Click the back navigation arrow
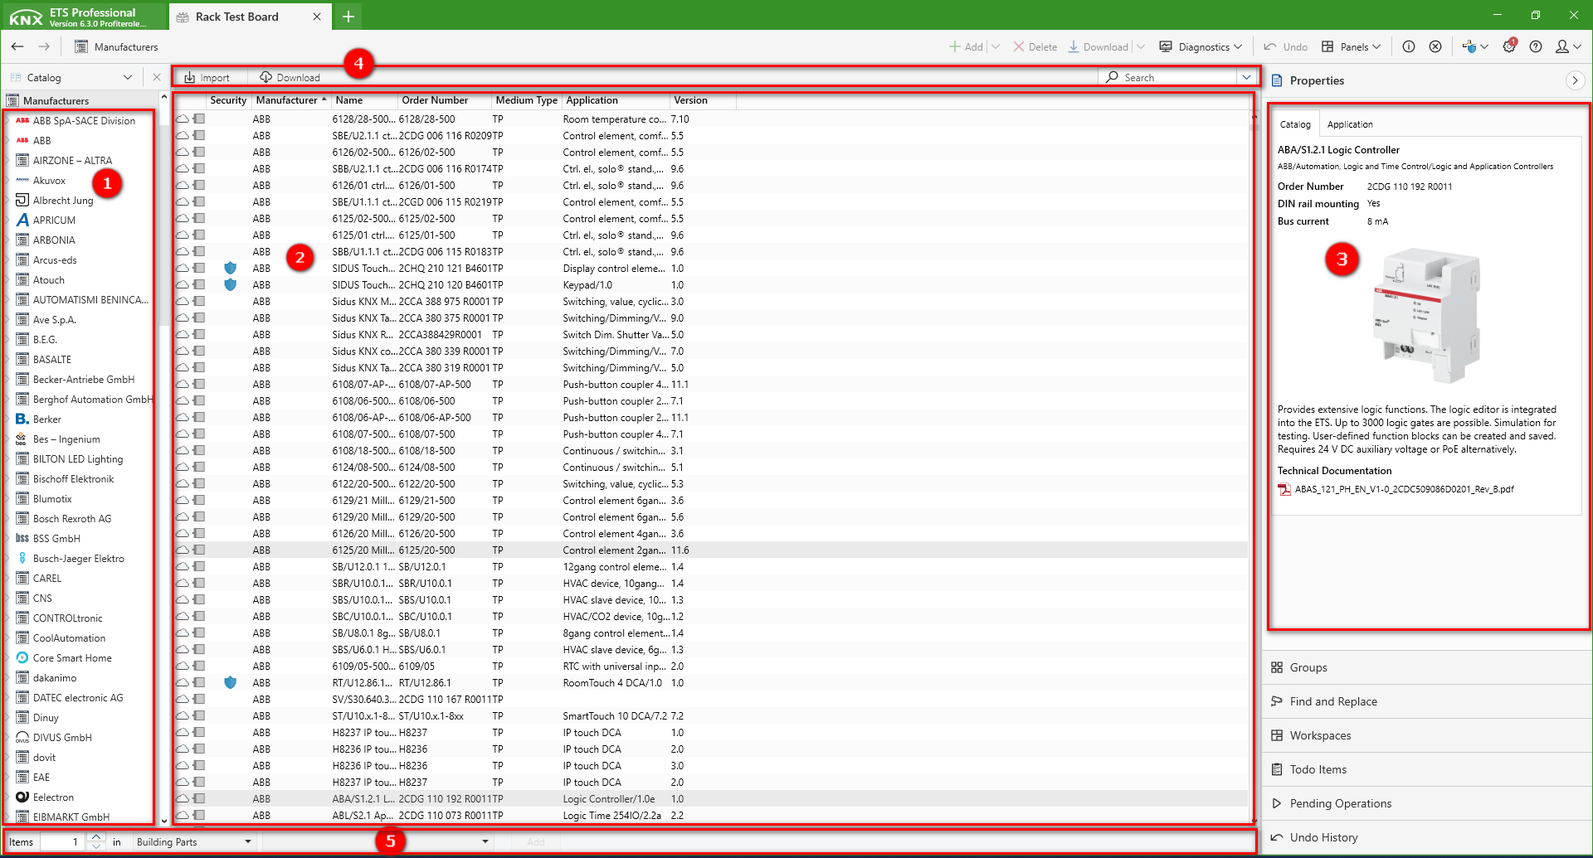1593x858 pixels. pos(17,46)
